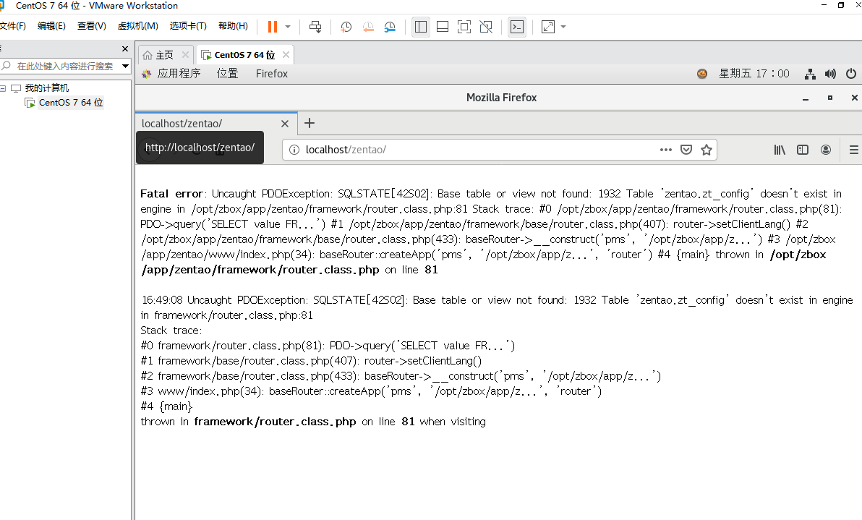Image resolution: width=862 pixels, height=520 pixels.
Task: Open the 编辑(E) menu
Action: point(51,26)
